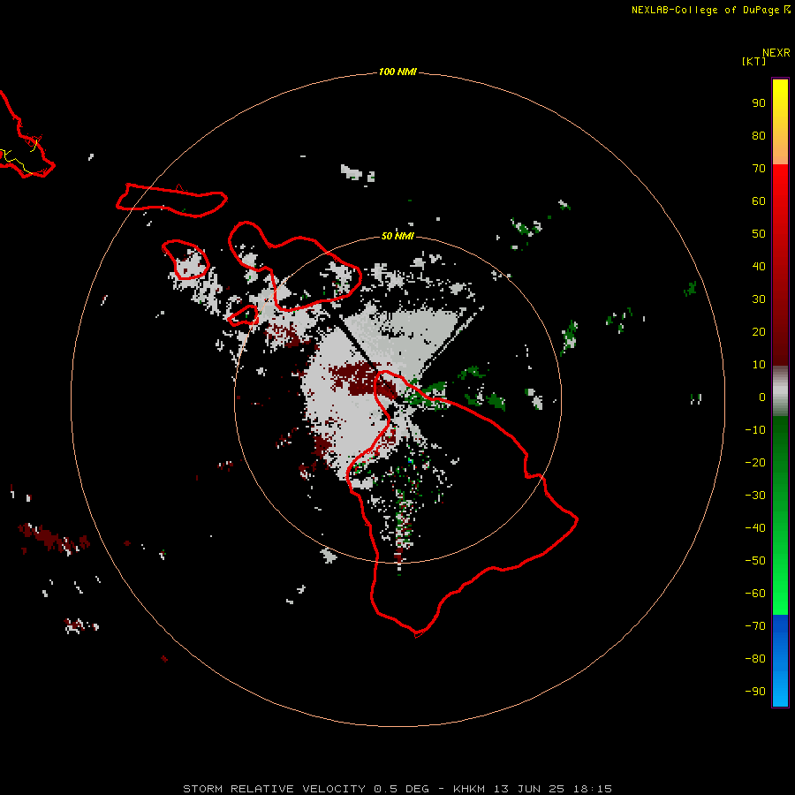Click the -90 value on velocity scale

(x=755, y=692)
